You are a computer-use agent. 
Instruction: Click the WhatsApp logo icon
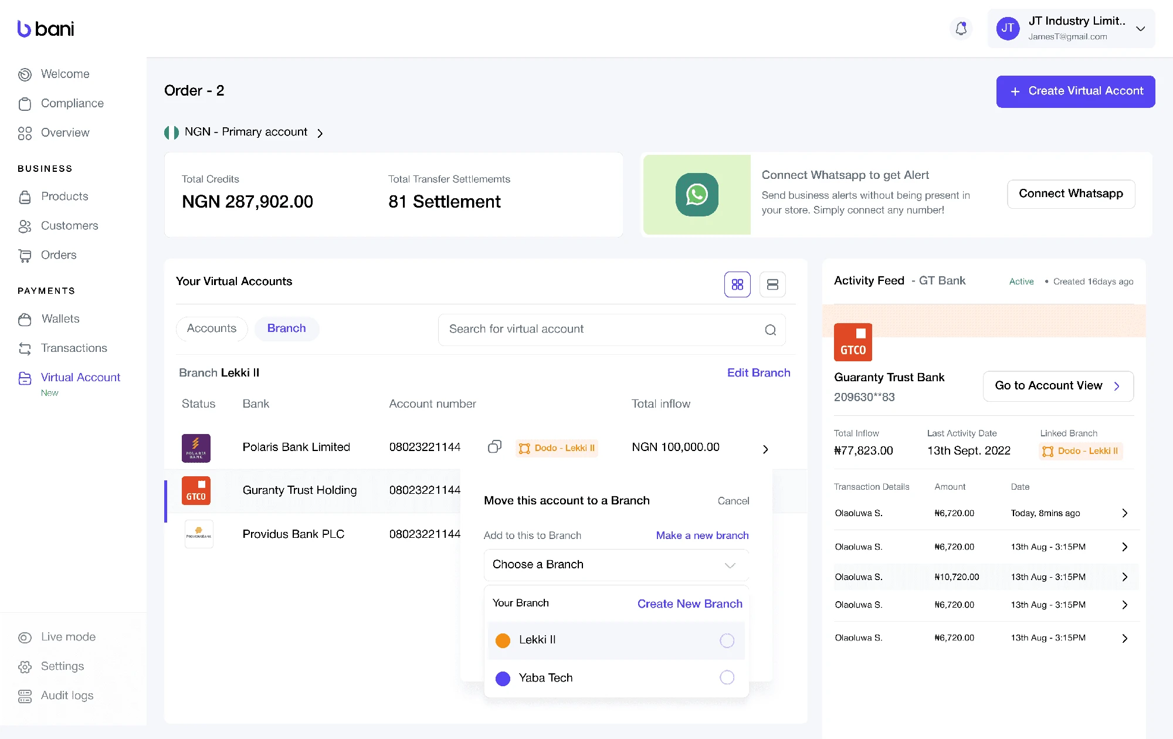point(697,195)
